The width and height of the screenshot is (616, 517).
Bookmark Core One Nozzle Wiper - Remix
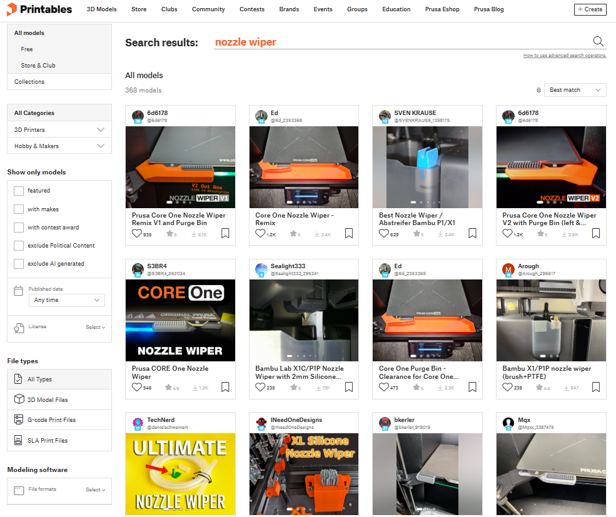pos(349,233)
